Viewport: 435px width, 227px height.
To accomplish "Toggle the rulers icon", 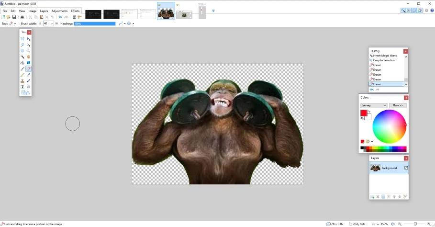I will point(79,17).
